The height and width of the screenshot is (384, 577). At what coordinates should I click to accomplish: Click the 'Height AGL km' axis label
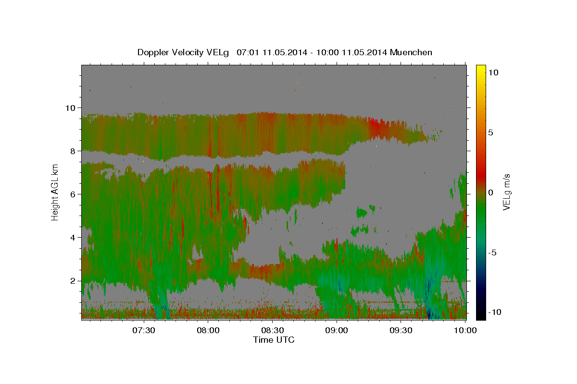(55, 192)
